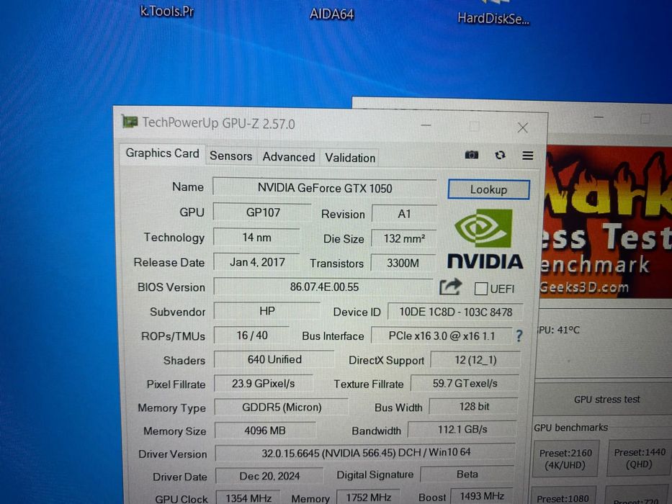This screenshot has width=672, height=504.
Task: Click the ROPs/TMUs value 16 / 40
Action: tap(252, 335)
